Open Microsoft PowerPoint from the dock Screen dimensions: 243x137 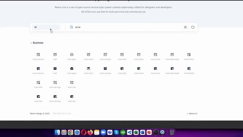click(149, 132)
